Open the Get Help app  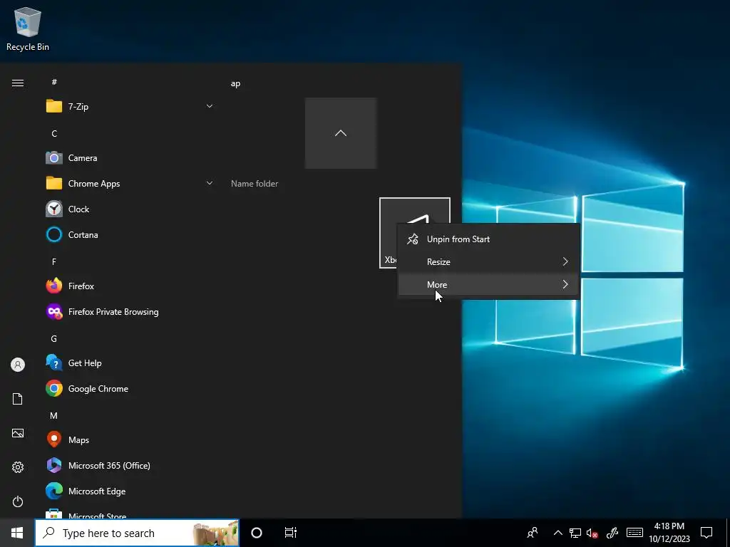click(130, 363)
